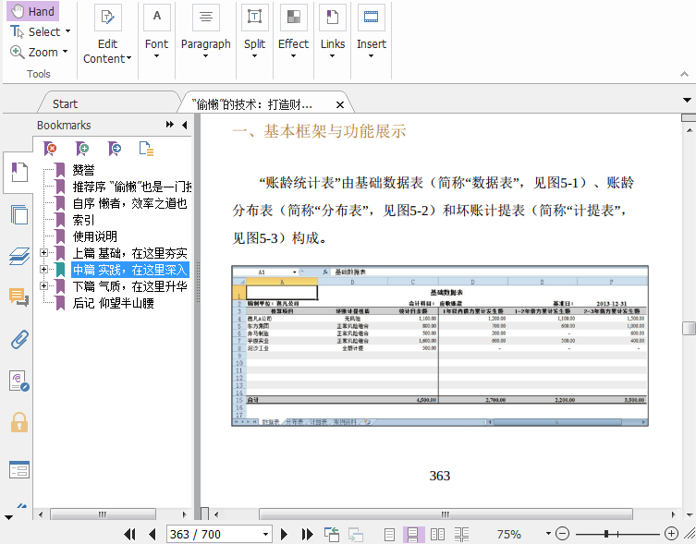Open the Security lock panel
This screenshot has height=544, width=696.
[18, 422]
